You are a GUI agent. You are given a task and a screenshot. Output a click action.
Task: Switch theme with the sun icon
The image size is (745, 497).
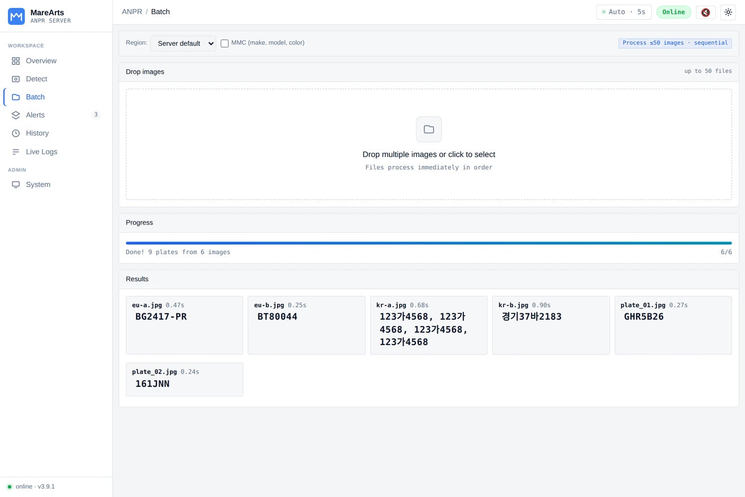point(728,12)
